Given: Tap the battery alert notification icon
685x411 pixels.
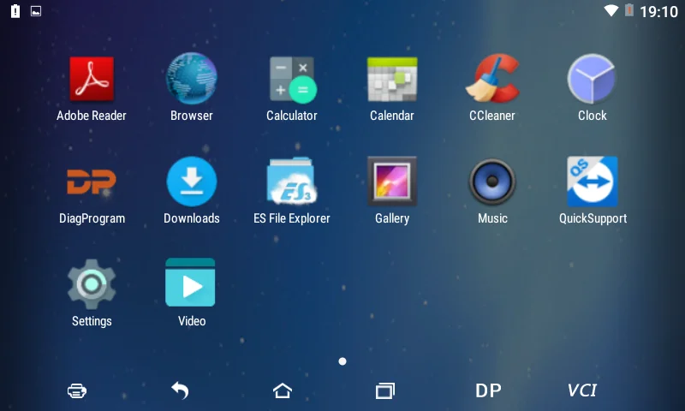Looking at the screenshot, I should click(15, 11).
